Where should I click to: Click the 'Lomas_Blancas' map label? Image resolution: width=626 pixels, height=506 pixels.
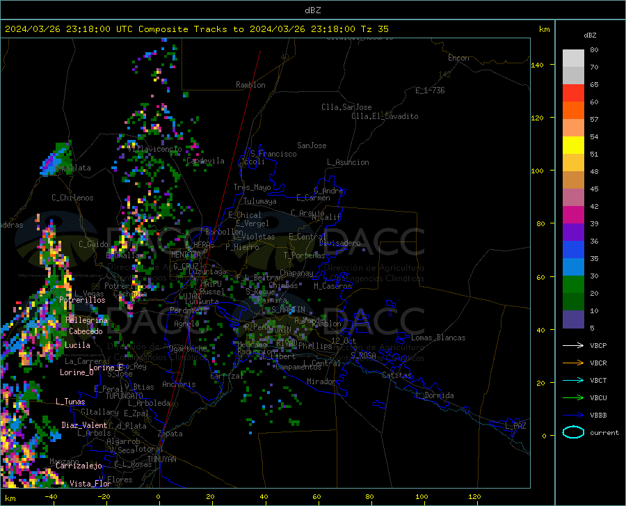pos(438,338)
